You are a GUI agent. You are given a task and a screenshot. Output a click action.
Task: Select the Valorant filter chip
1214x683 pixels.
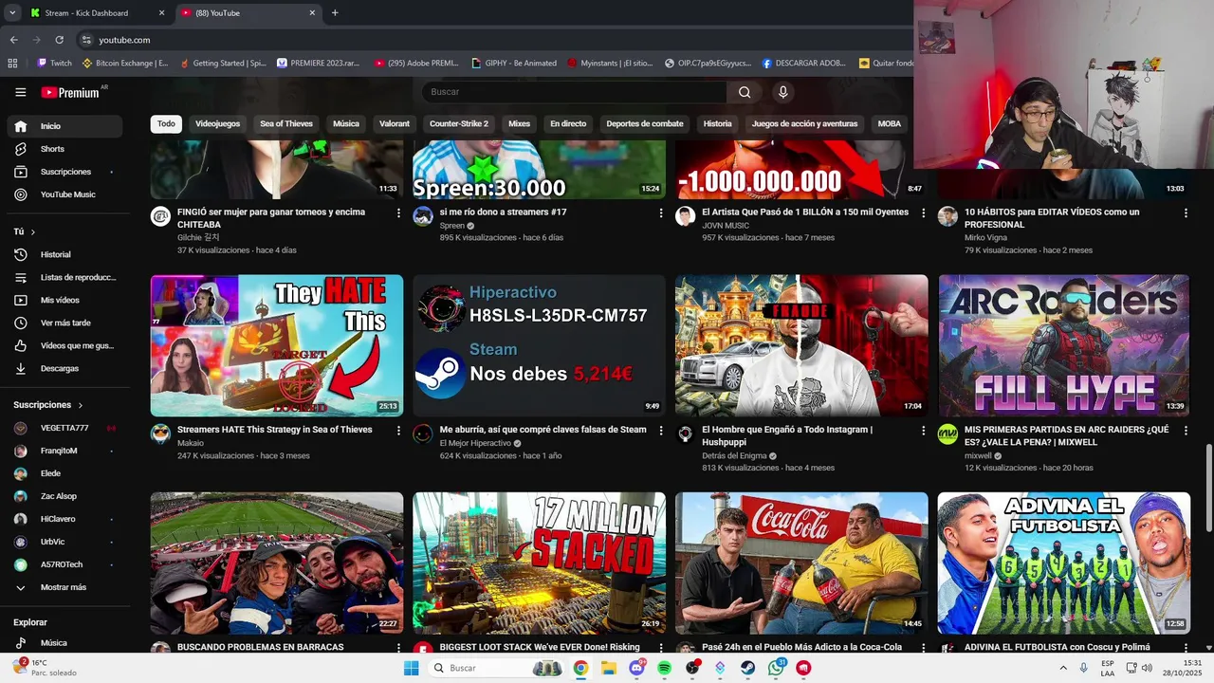click(395, 123)
